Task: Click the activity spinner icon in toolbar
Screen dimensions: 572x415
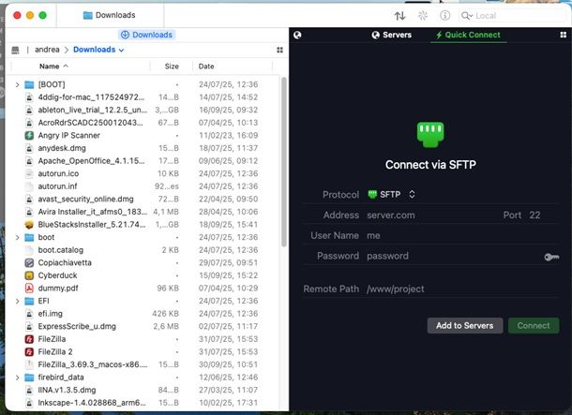Action: [422, 15]
